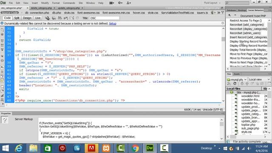Open the Site menu
The width and height of the screenshot is (272, 153).
(80, 3)
